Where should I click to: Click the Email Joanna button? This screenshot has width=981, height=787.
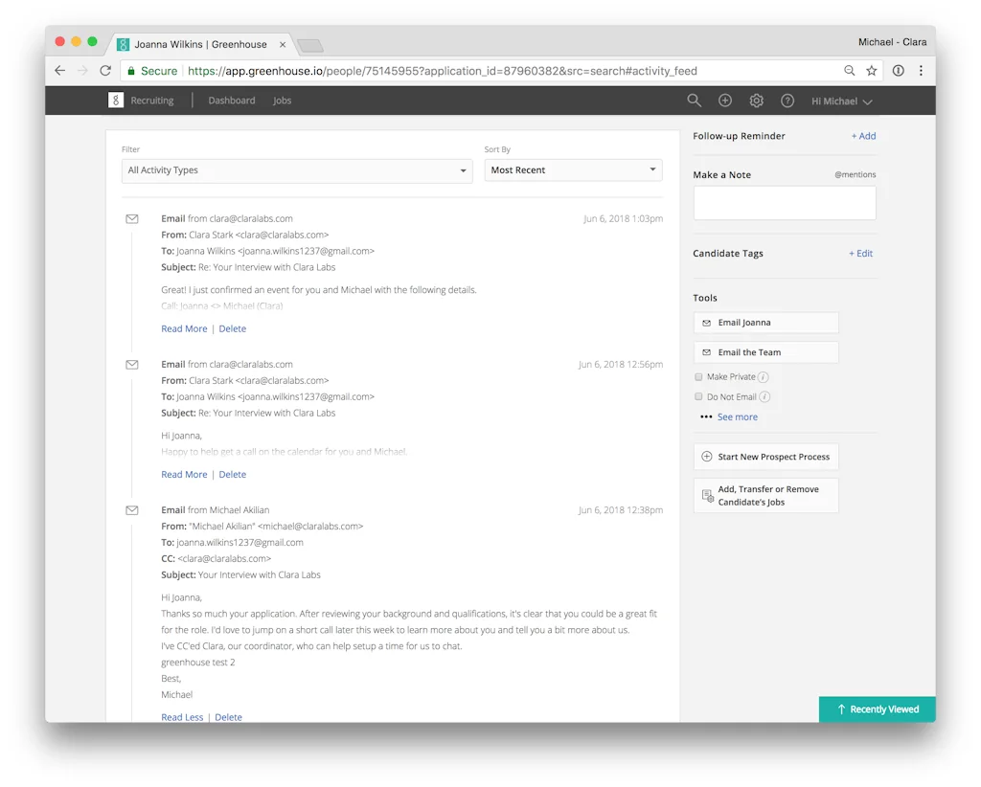[765, 324]
